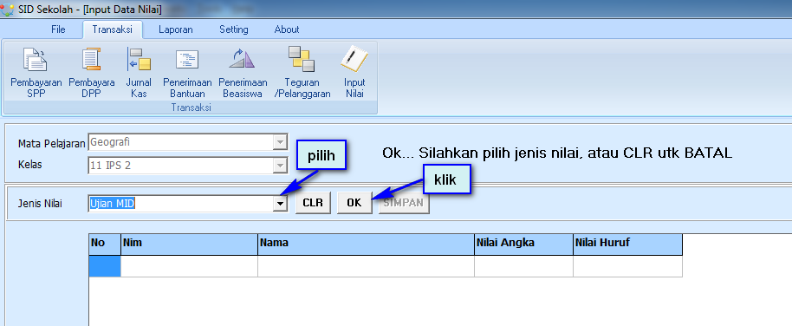This screenshot has height=326, width=792.
Task: Click the SID Sekolah app icon in title bar
Action: [x=7, y=10]
